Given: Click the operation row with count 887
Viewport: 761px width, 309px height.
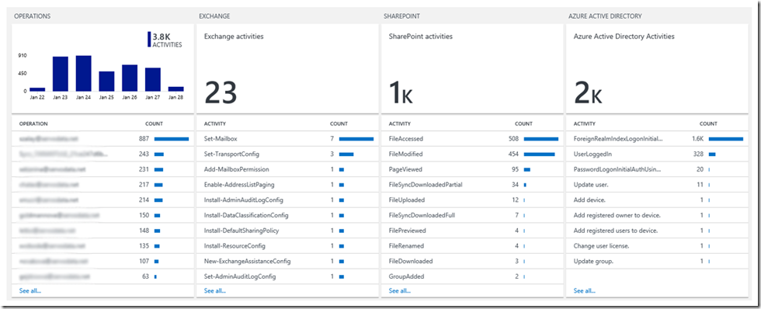Looking at the screenshot, I should pyautogui.click(x=103, y=139).
